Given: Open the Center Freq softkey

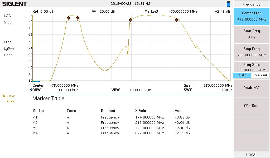Looking at the screenshot, I should [x=251, y=16].
